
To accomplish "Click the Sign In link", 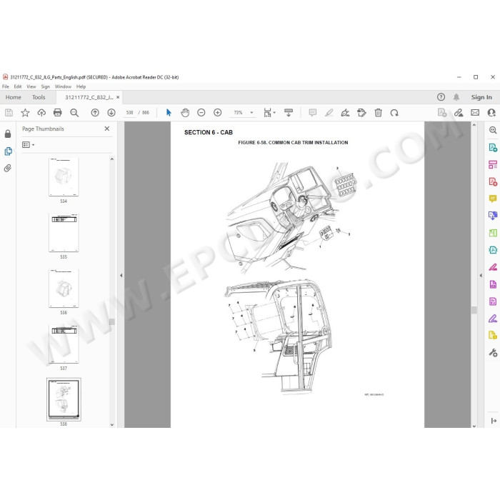I will click(x=481, y=97).
